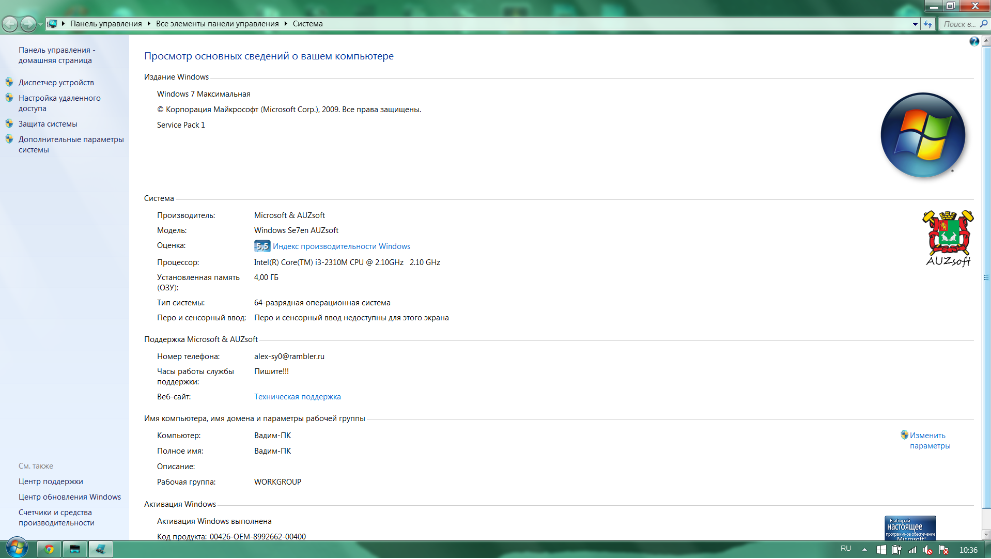Expand the arrow before Панель управления breadcrumb
This screenshot has height=559, width=991.
63,24
